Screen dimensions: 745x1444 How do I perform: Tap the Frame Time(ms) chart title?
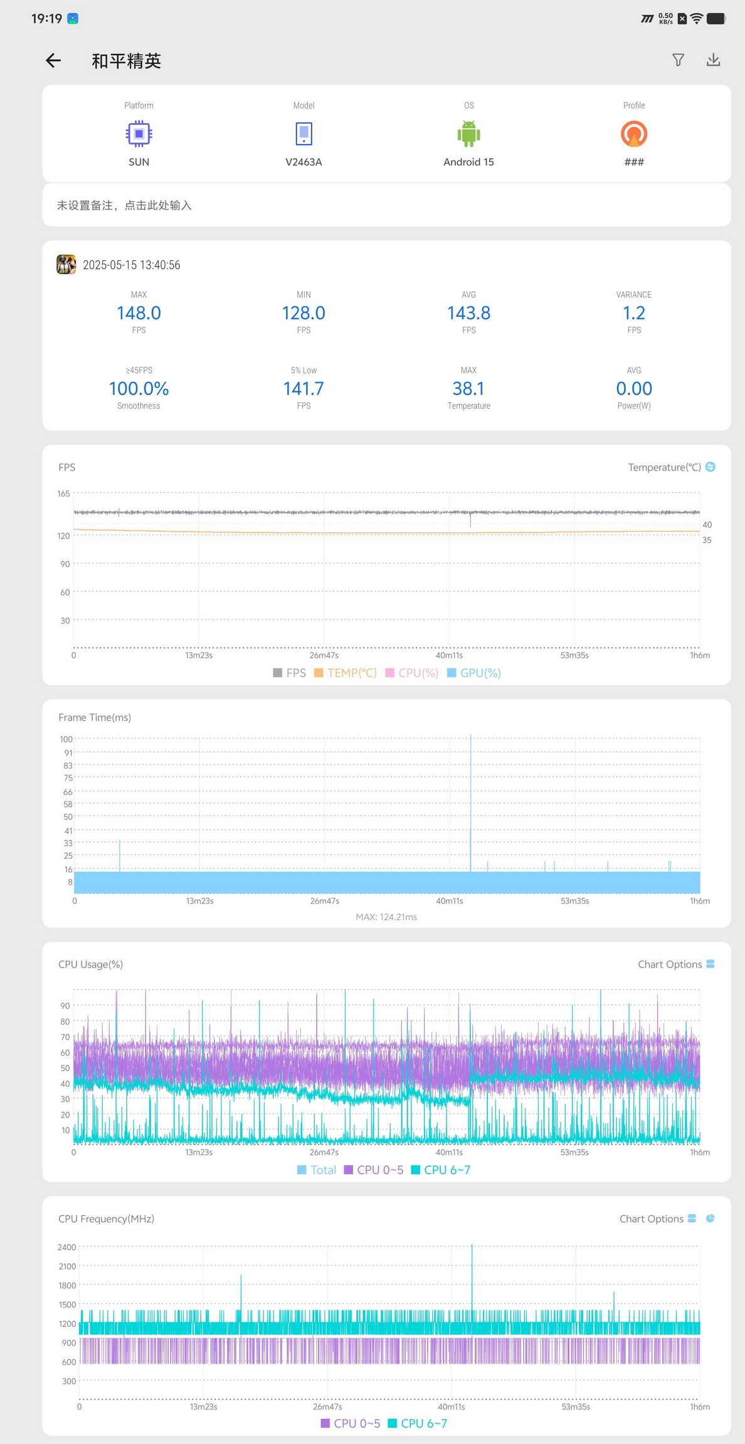95,717
